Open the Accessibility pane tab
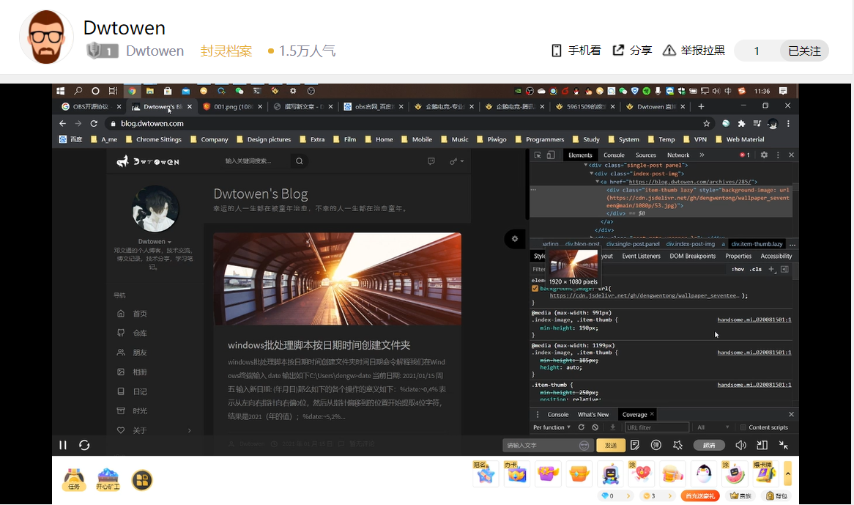The width and height of the screenshot is (854, 505). point(776,256)
